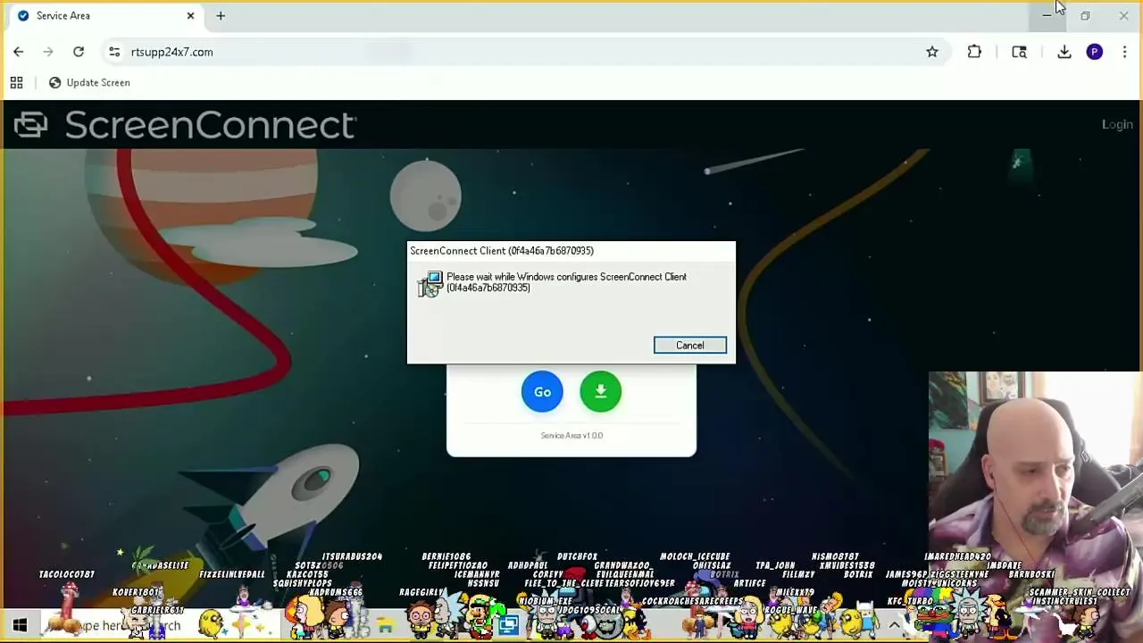Cancel the ScreenConnect Client configuration dialog
1143x643 pixels.
689,346
